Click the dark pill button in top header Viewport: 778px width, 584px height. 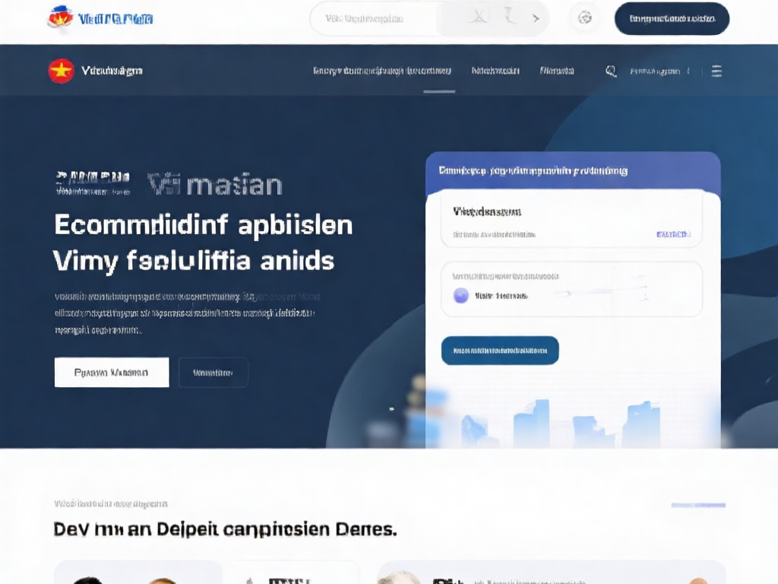point(672,18)
